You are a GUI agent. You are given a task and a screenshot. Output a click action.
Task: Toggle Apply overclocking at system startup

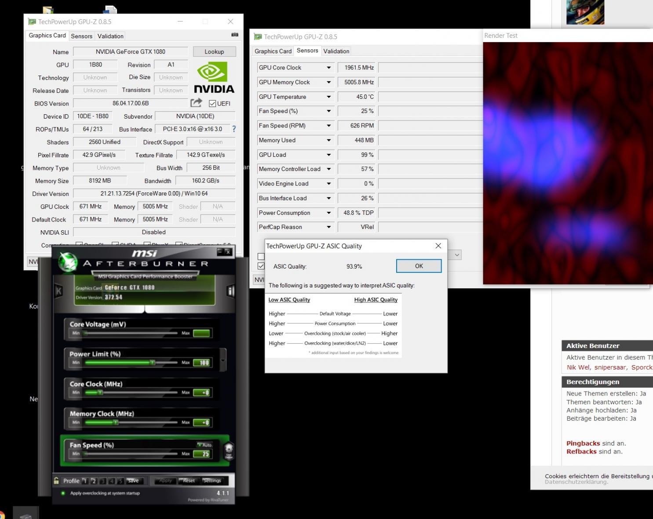(105, 493)
